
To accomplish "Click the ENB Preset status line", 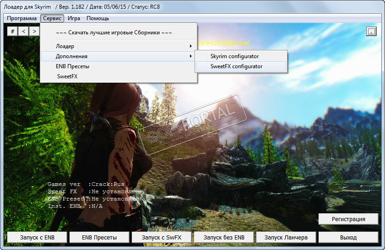I will [93, 199].
